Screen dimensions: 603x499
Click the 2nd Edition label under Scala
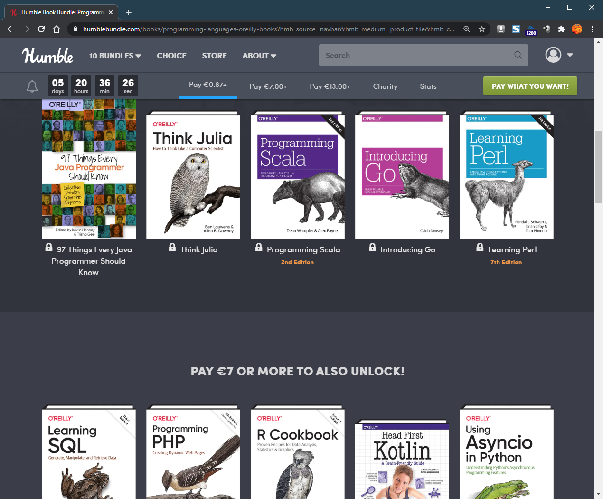coord(297,262)
